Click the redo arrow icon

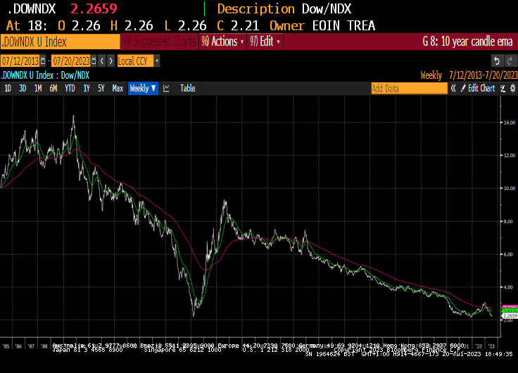[x=510, y=61]
